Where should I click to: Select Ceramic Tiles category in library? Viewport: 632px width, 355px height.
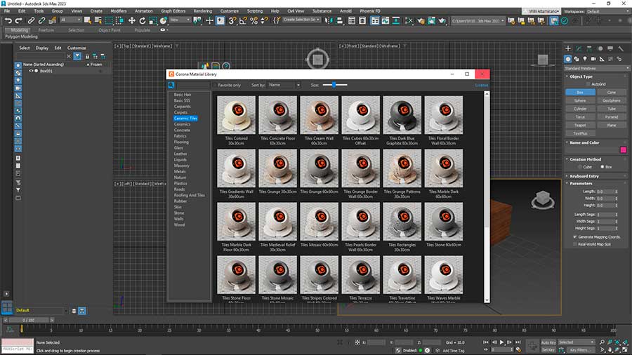coord(186,119)
